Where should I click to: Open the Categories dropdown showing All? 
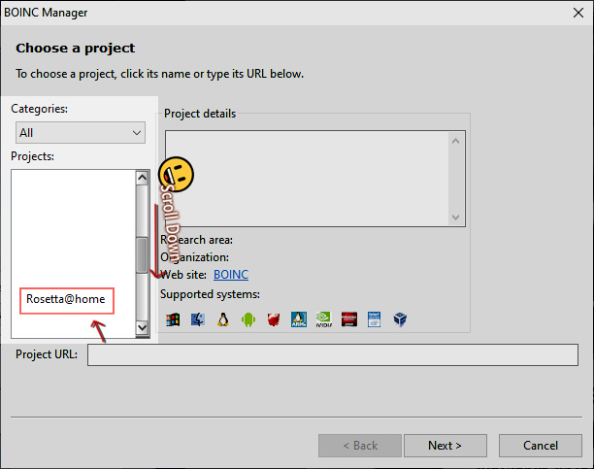81,133
